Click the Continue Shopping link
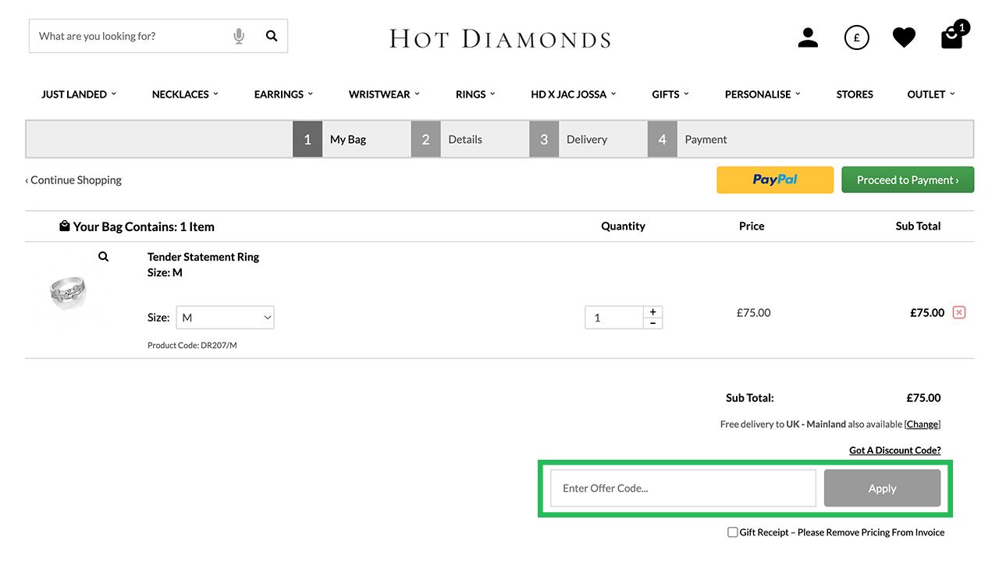999x562 pixels. 73,180
